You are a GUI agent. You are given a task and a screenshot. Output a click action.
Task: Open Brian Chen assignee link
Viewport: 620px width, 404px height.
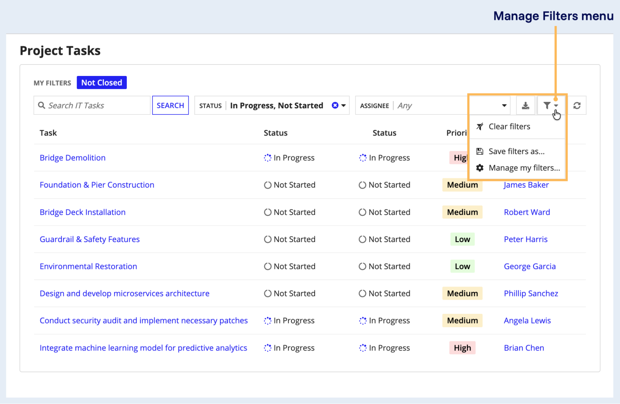(x=524, y=348)
